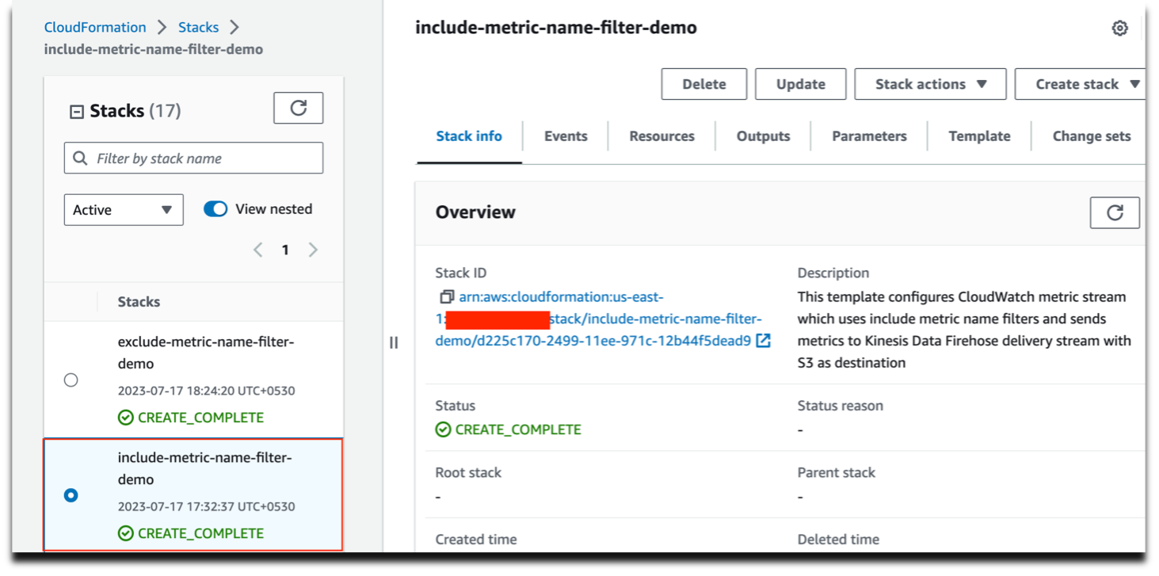Refresh the Stacks list

(299, 109)
